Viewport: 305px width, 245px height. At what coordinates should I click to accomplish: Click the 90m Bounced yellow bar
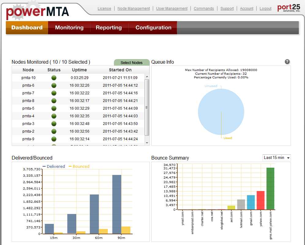coord(126,230)
